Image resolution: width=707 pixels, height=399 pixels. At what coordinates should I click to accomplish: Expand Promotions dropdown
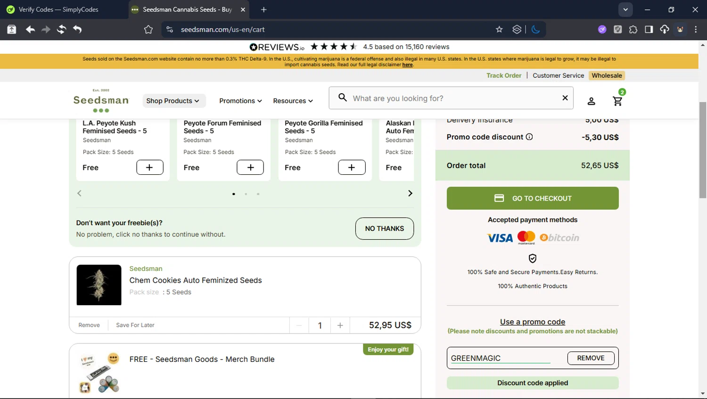pos(240,101)
